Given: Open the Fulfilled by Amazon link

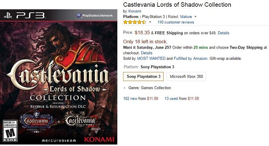Looking at the screenshot, I should pos(191,58).
